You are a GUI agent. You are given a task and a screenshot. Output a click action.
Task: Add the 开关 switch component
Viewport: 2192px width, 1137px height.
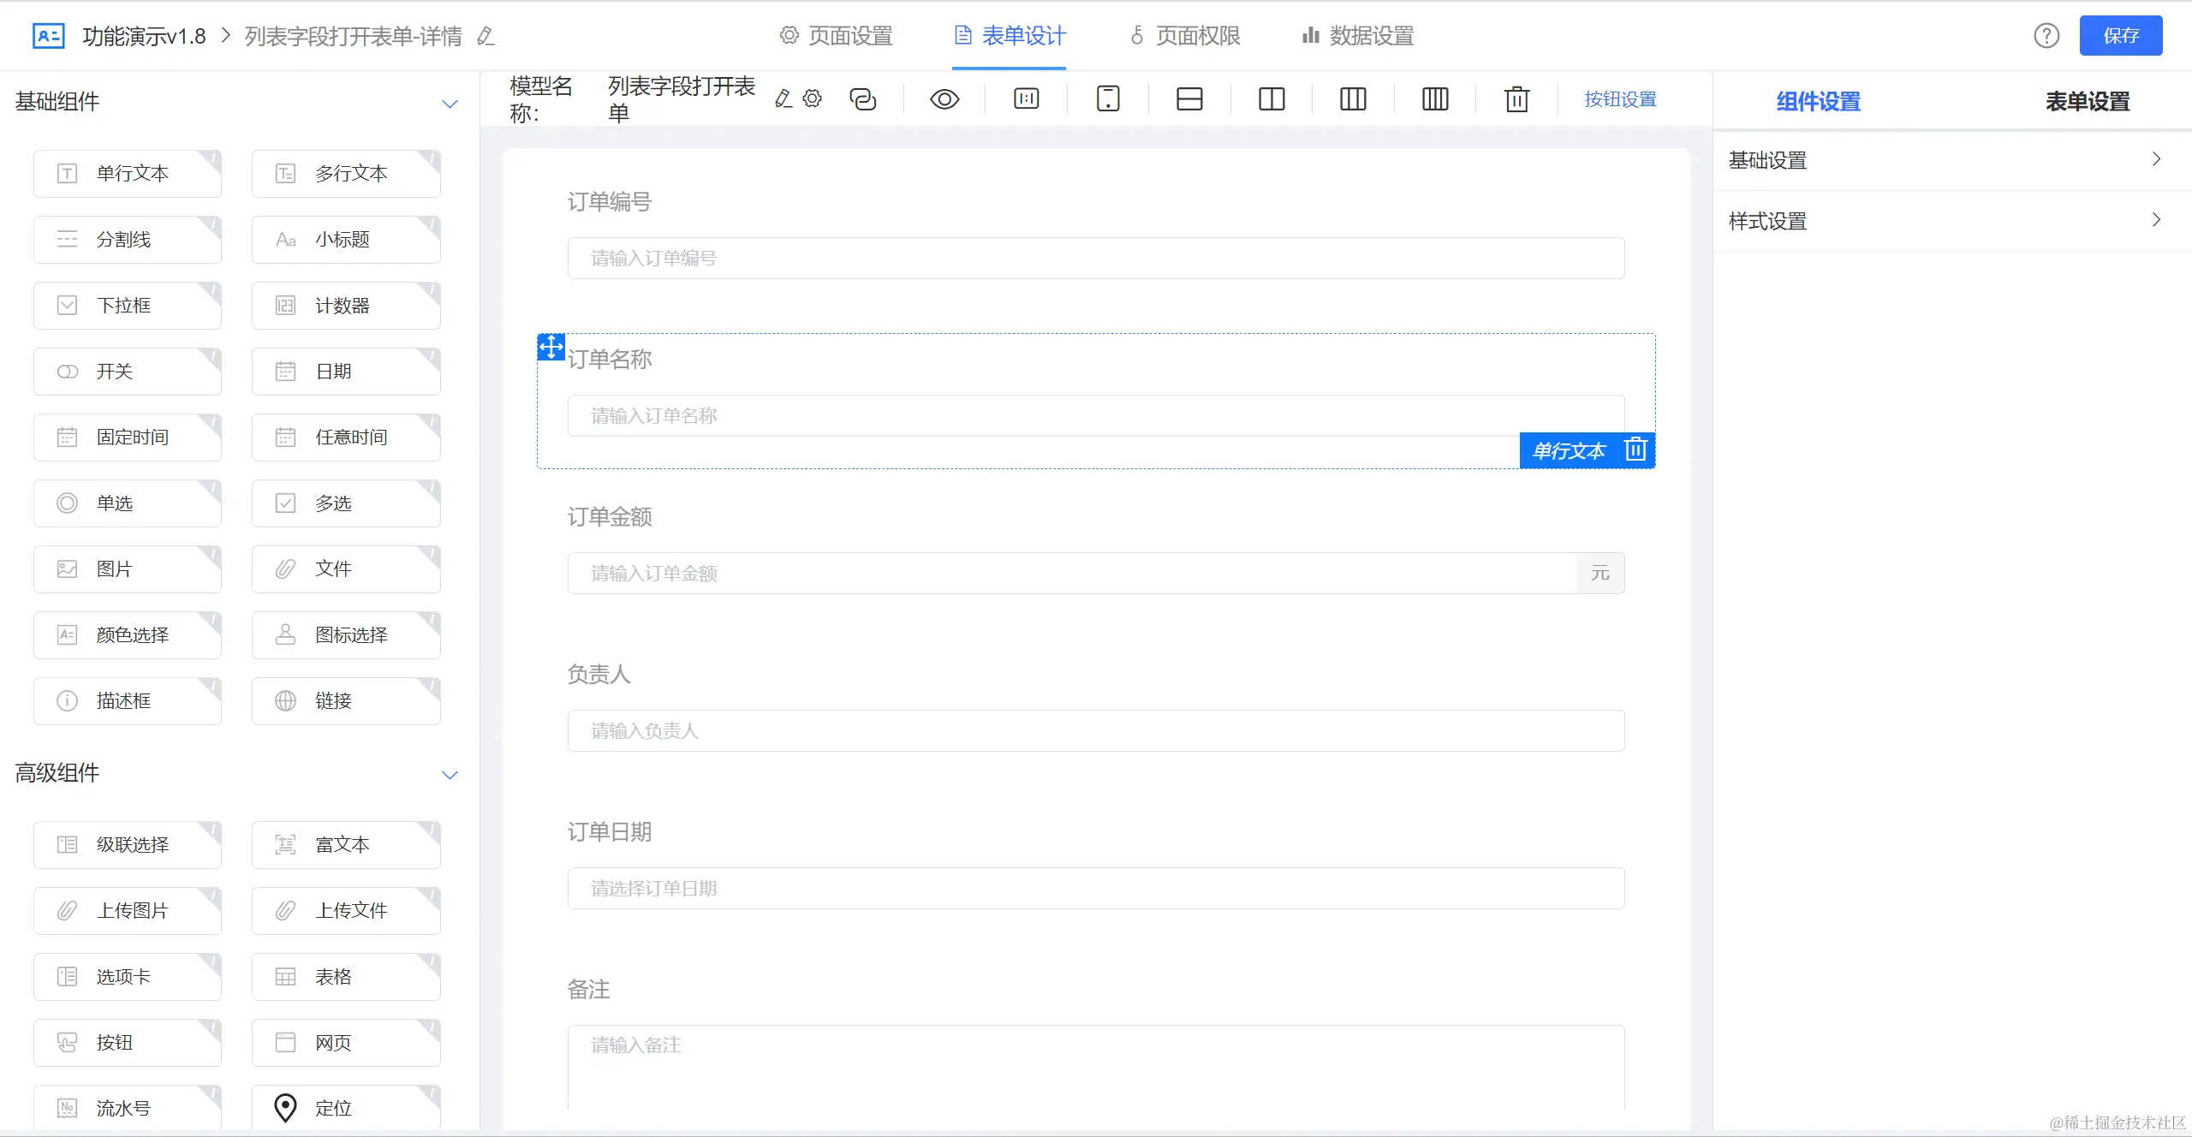[x=128, y=372]
